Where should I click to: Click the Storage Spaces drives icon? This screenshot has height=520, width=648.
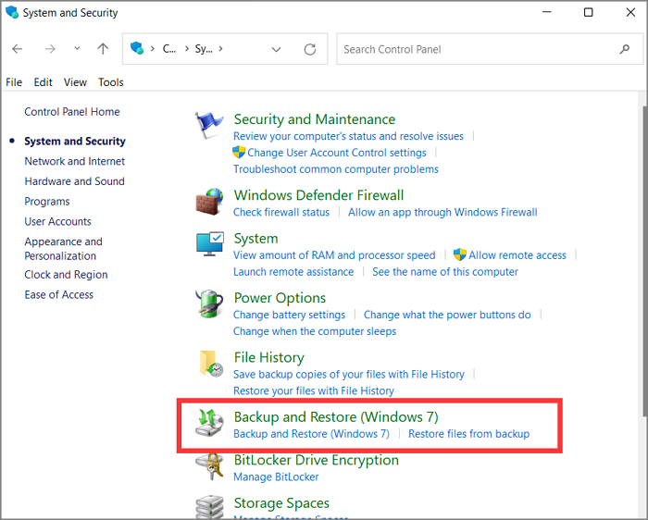click(209, 507)
